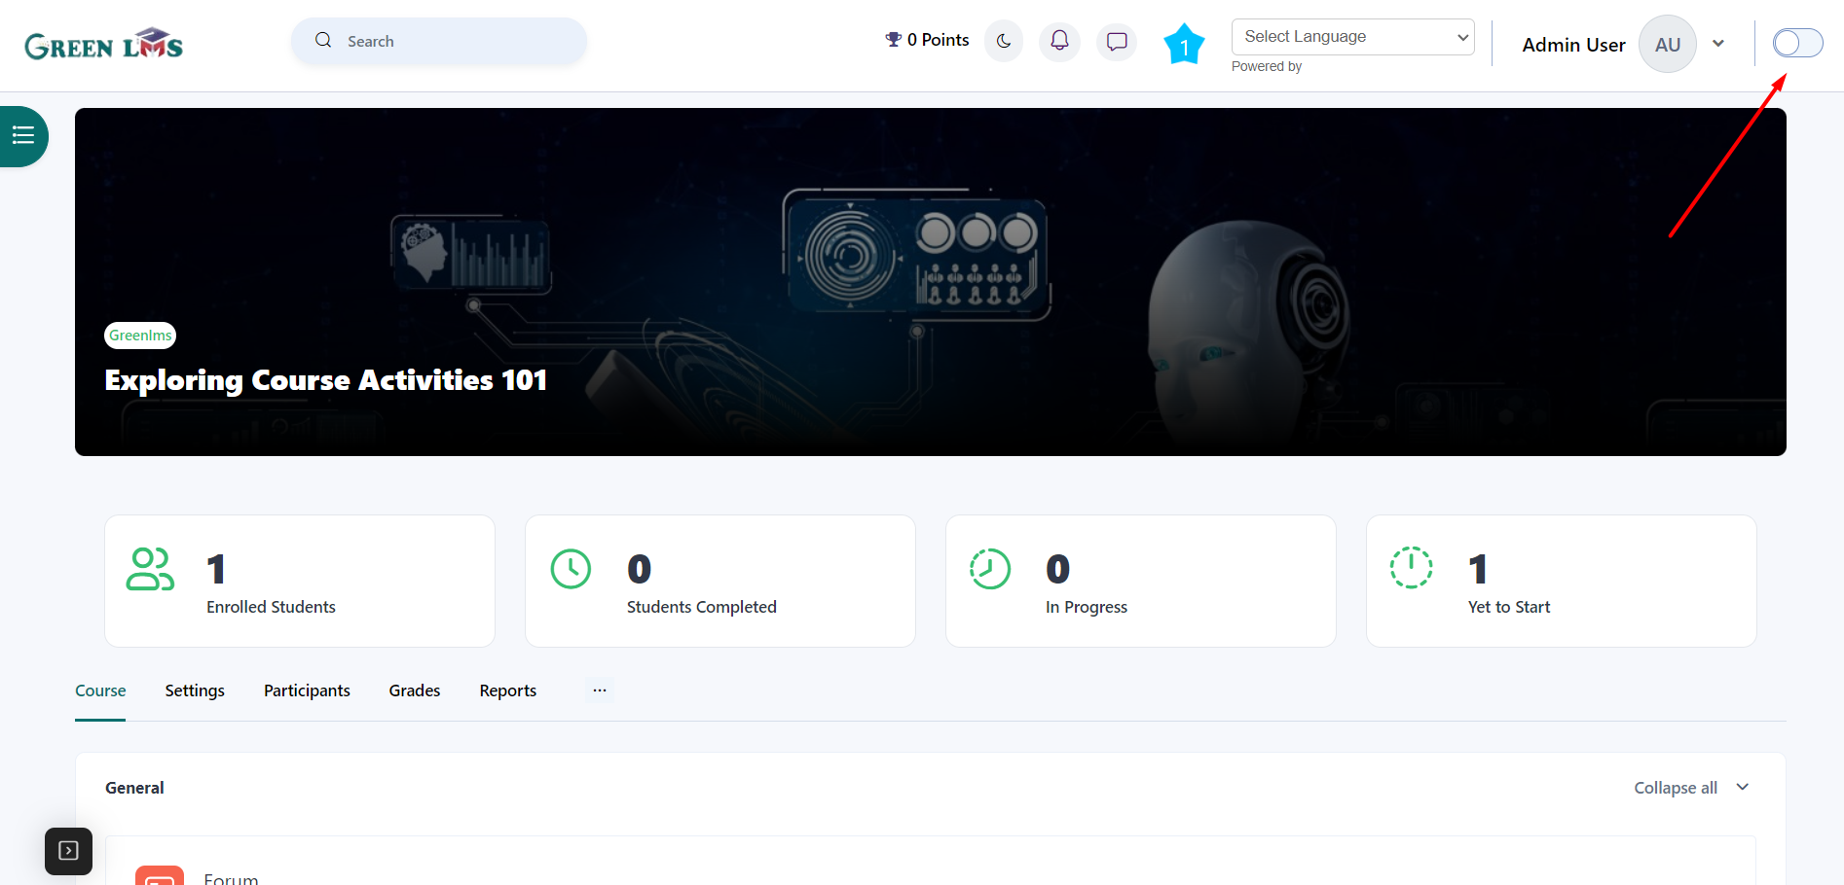
Task: Click Exploring Course Activities 101 title
Action: [x=325, y=380]
